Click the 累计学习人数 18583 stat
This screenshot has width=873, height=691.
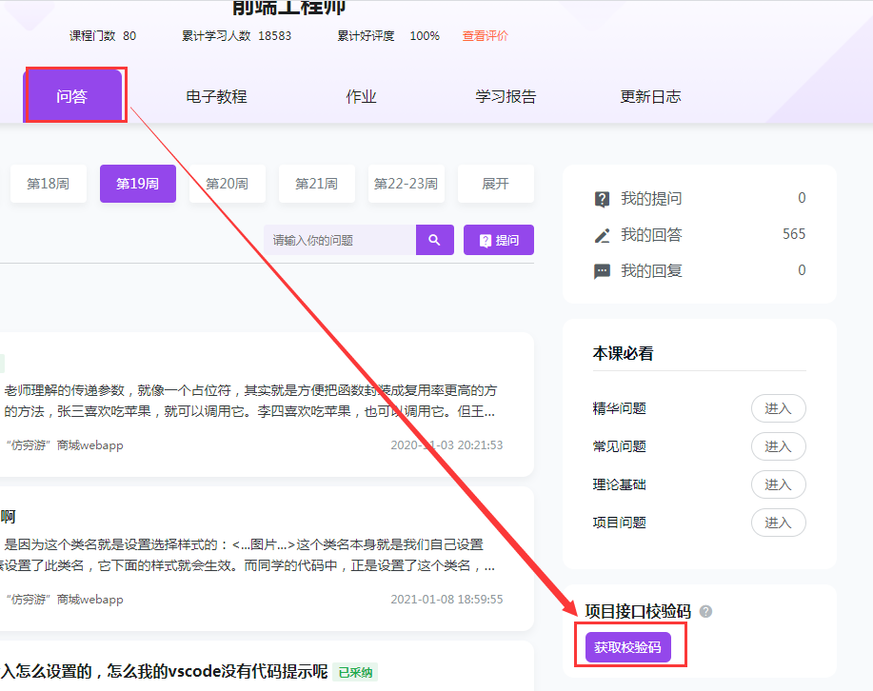click(x=237, y=35)
